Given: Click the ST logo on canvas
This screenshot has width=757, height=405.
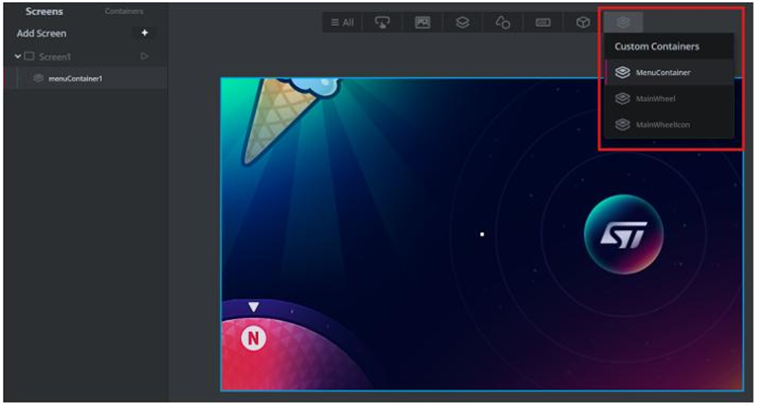Looking at the screenshot, I should pos(623,235).
